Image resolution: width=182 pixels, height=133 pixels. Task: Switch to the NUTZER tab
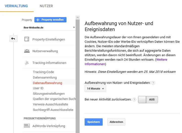(x=46, y=6)
